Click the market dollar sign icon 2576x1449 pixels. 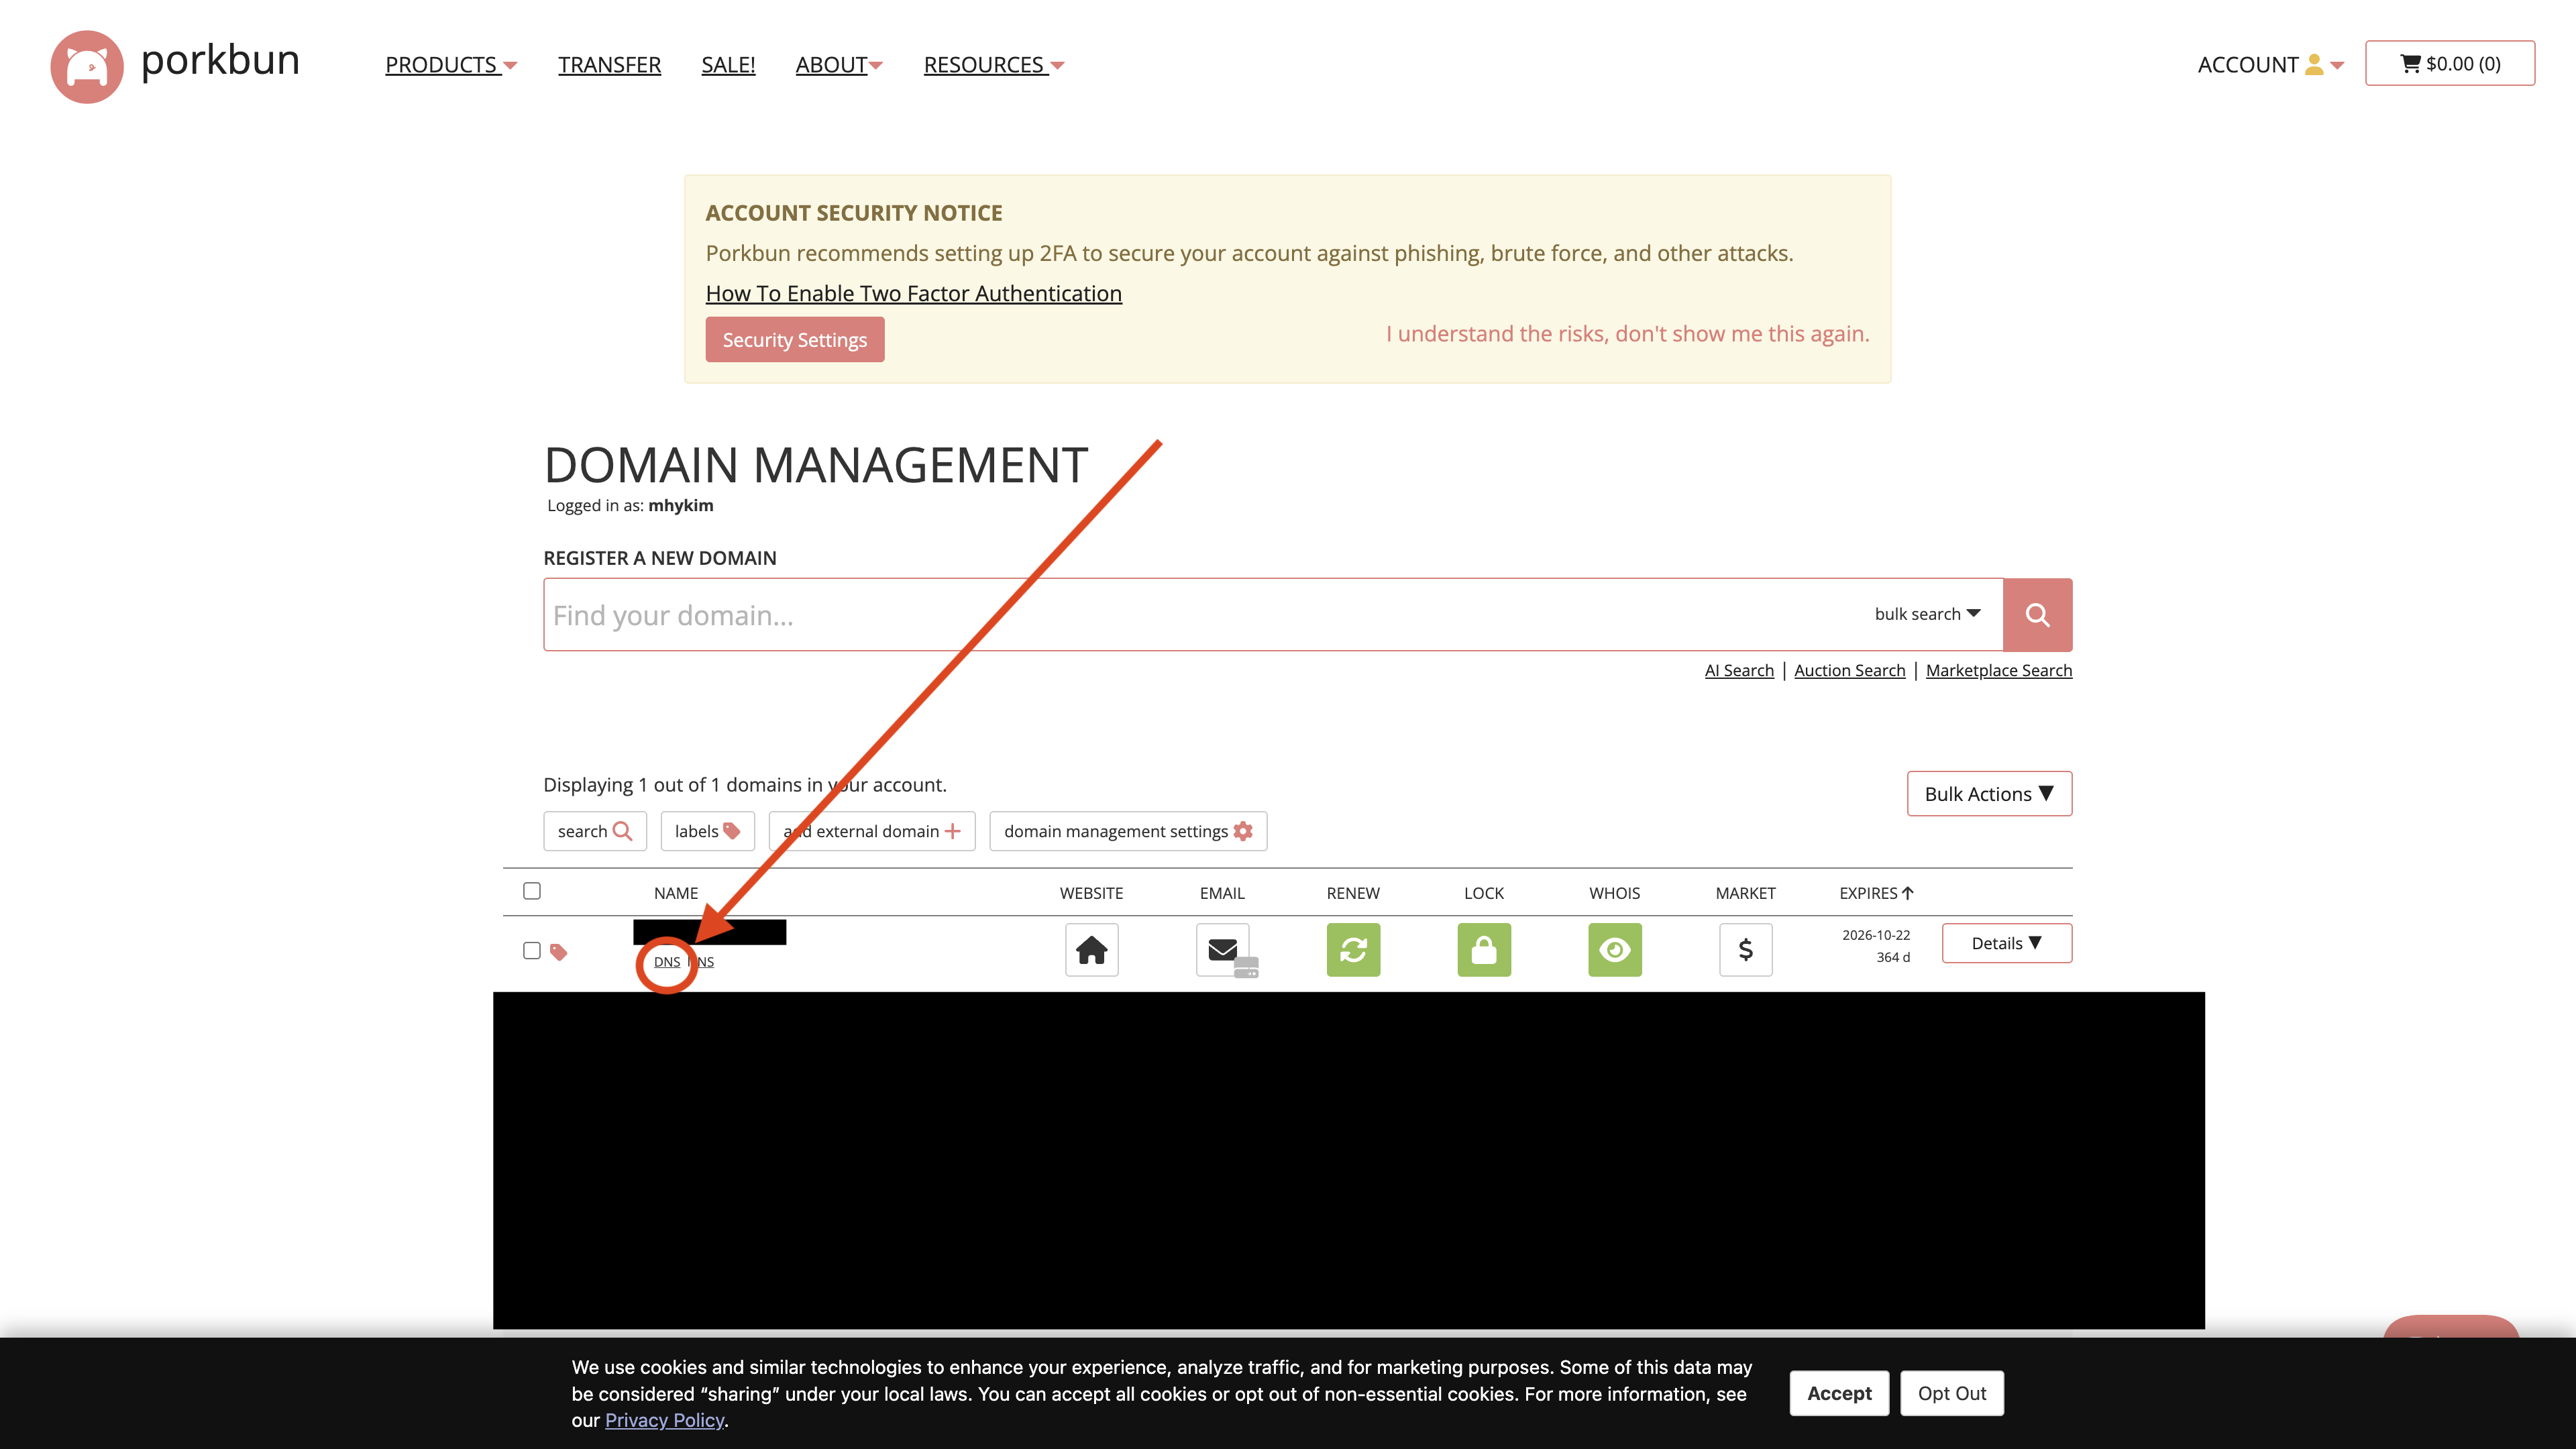click(x=1746, y=949)
